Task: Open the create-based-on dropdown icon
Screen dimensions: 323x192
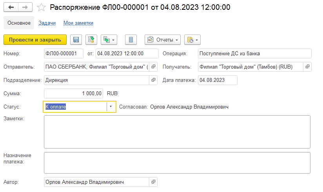Action: coord(109,40)
